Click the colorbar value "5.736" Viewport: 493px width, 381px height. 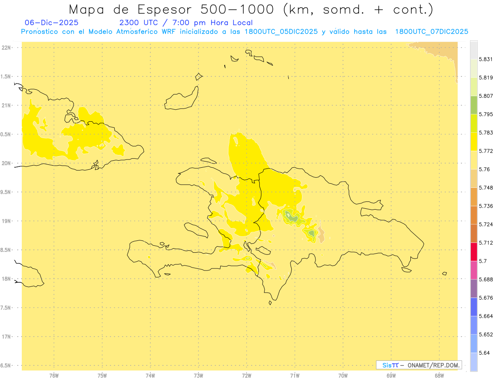[486, 206]
